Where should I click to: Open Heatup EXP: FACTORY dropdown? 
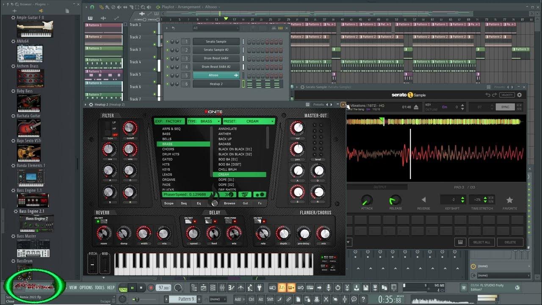(x=169, y=121)
